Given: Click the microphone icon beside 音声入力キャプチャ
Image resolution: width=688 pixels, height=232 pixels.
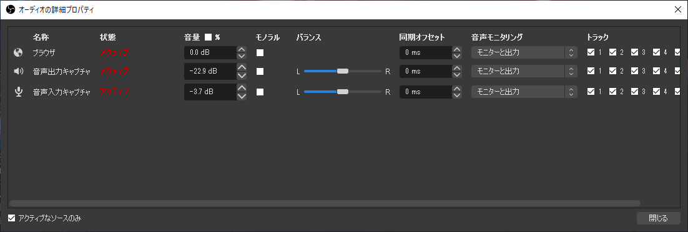Looking at the screenshot, I should point(18,92).
